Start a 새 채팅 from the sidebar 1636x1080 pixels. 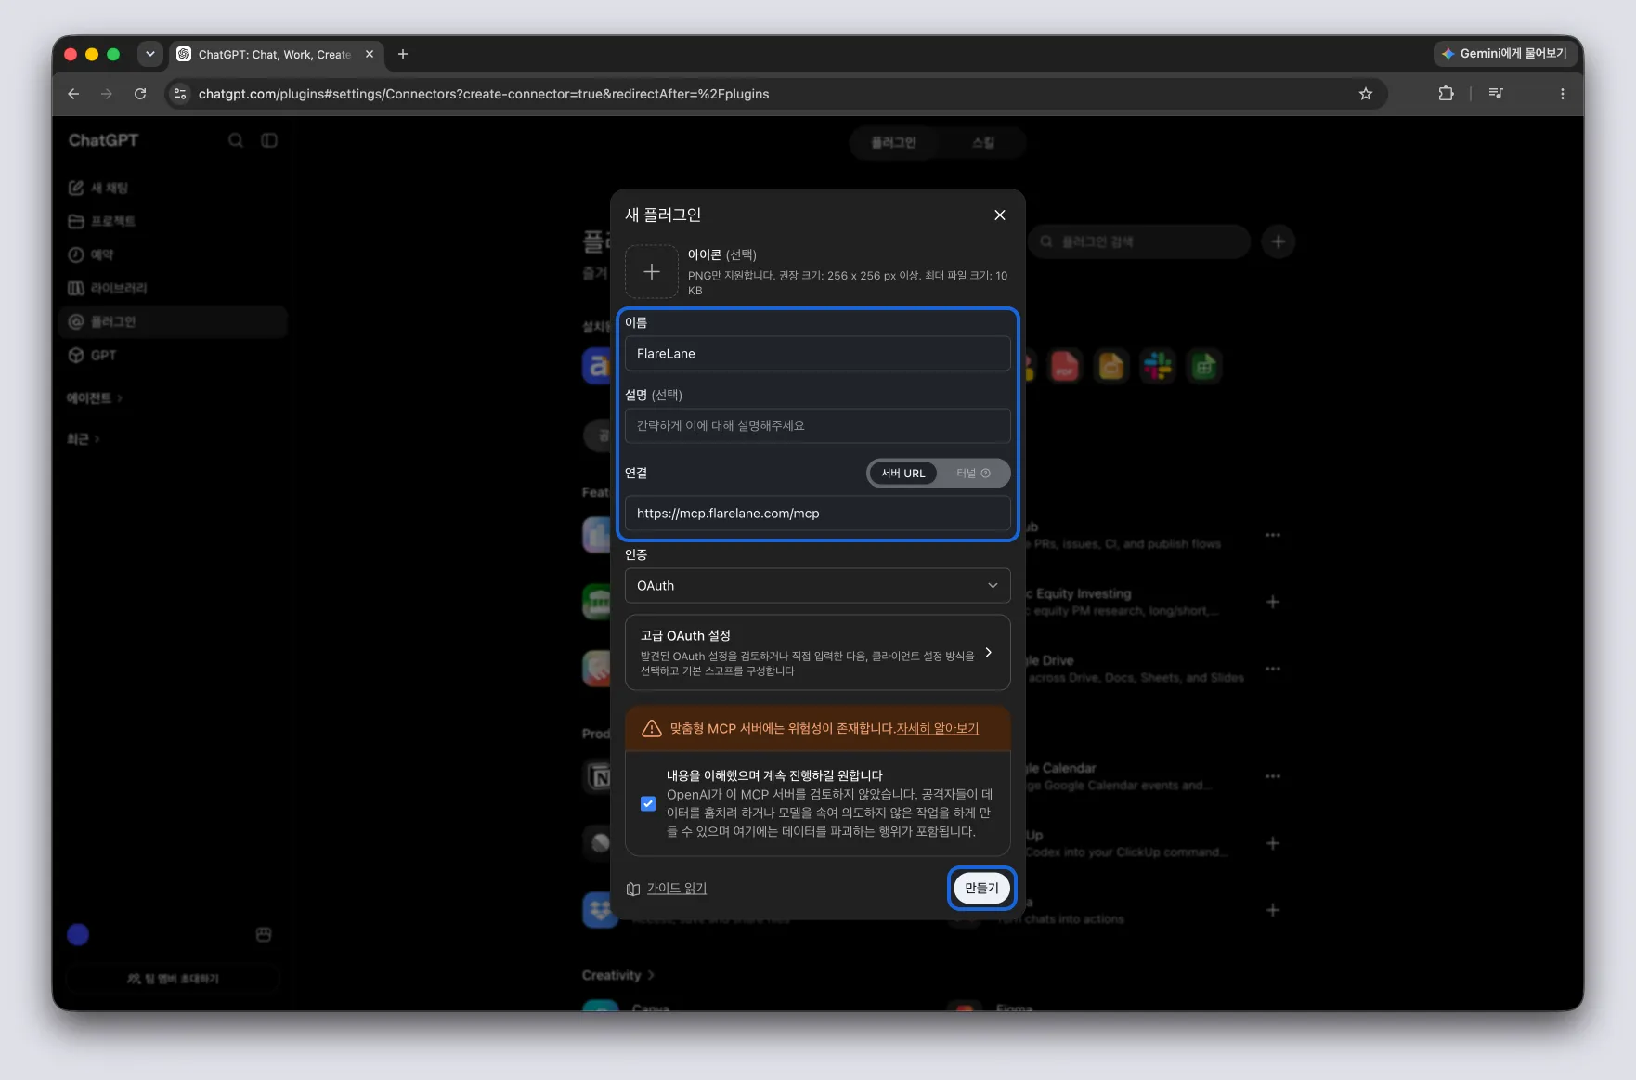pyautogui.click(x=173, y=188)
